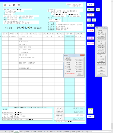This screenshot has height=133, width=113.
Task: Click the 合計金額 value 16,974,000
Action: point(25,28)
